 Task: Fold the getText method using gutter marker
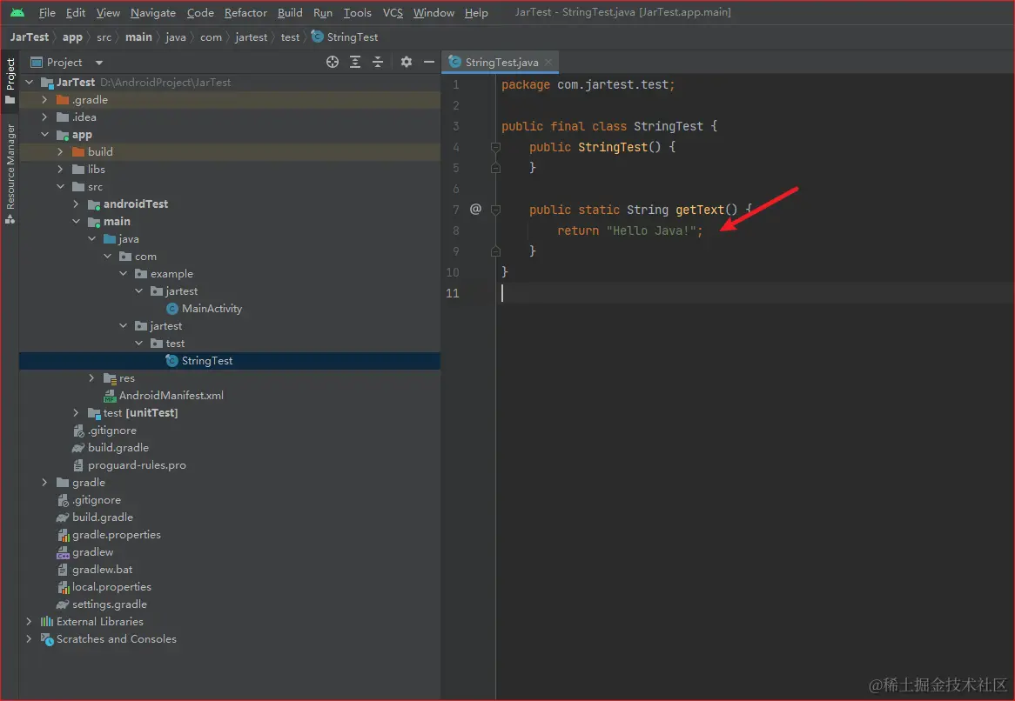tap(495, 210)
